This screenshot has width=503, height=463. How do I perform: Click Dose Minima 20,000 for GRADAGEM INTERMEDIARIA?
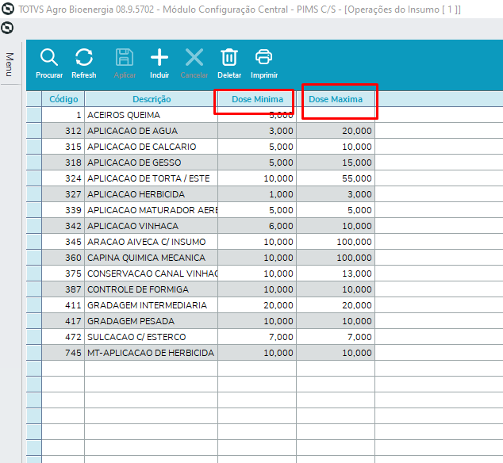point(257,305)
